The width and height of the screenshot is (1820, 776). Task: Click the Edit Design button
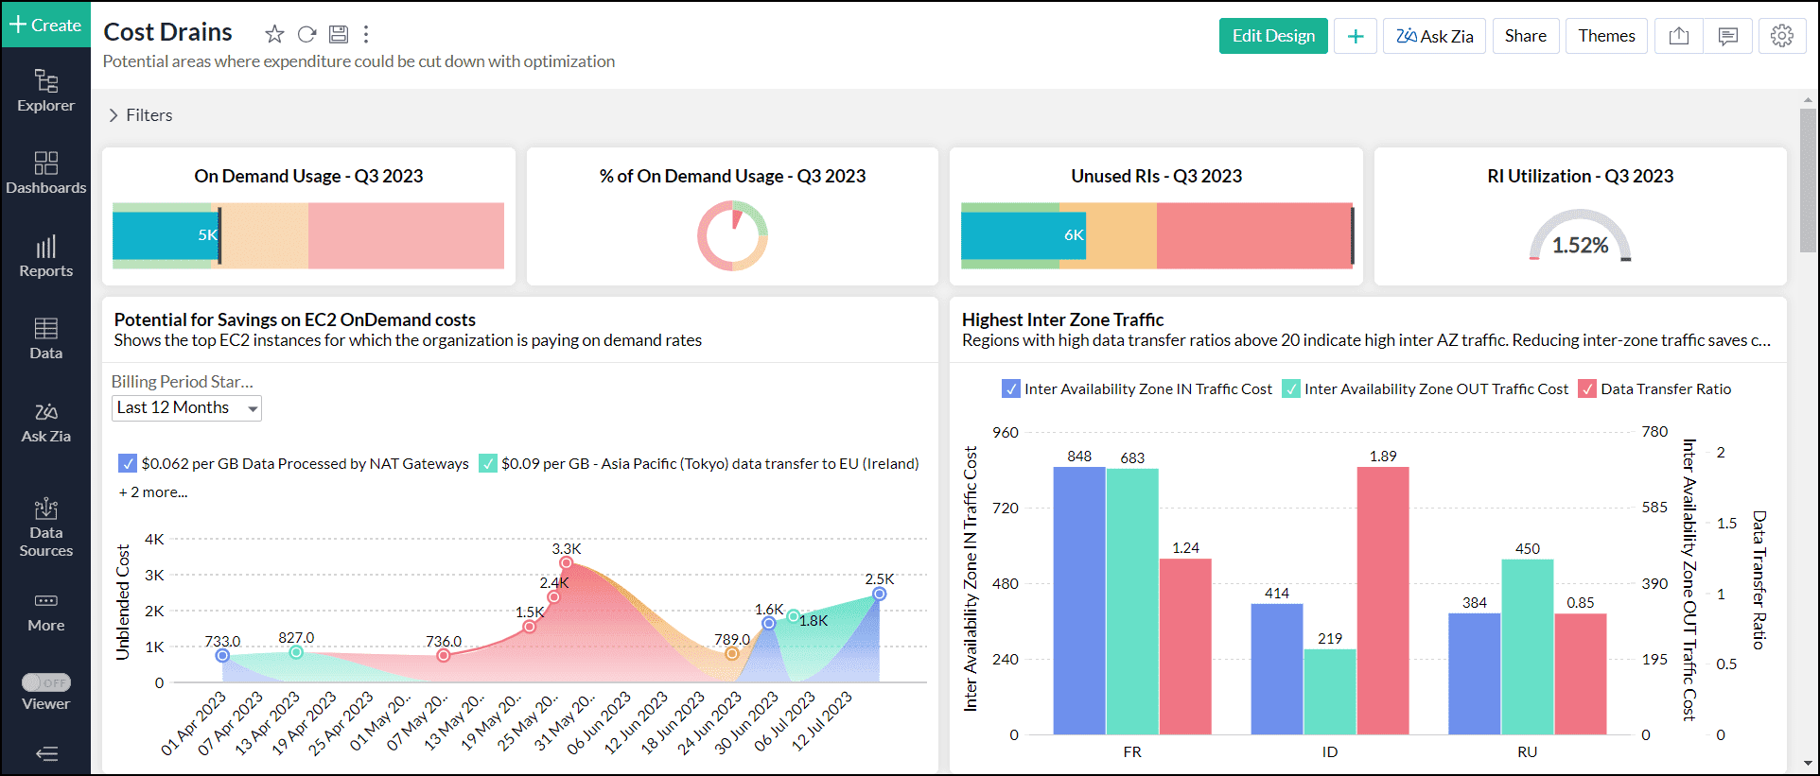point(1272,36)
